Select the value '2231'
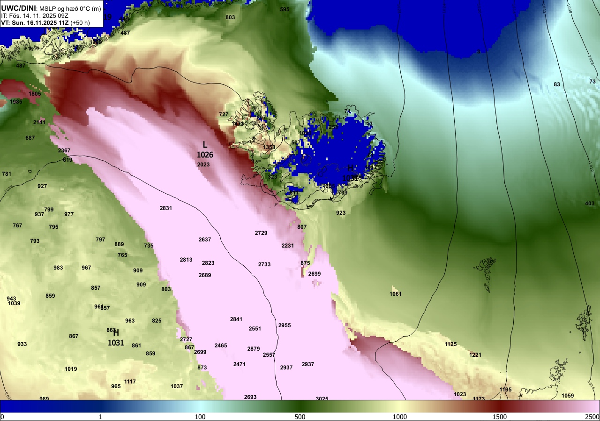The image size is (600, 421). coord(288,246)
